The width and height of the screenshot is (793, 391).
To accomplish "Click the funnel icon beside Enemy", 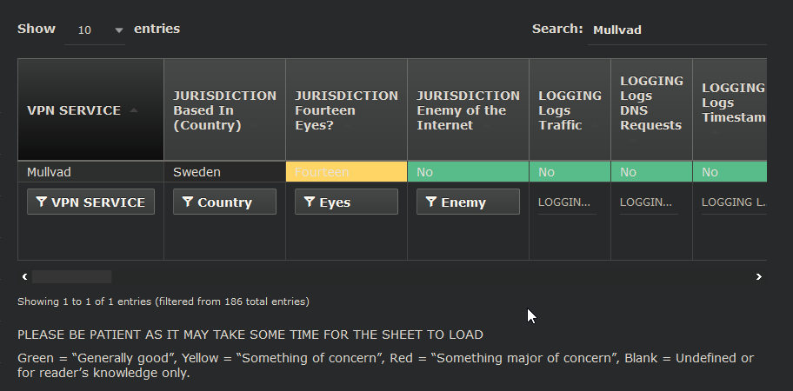I will tap(431, 202).
